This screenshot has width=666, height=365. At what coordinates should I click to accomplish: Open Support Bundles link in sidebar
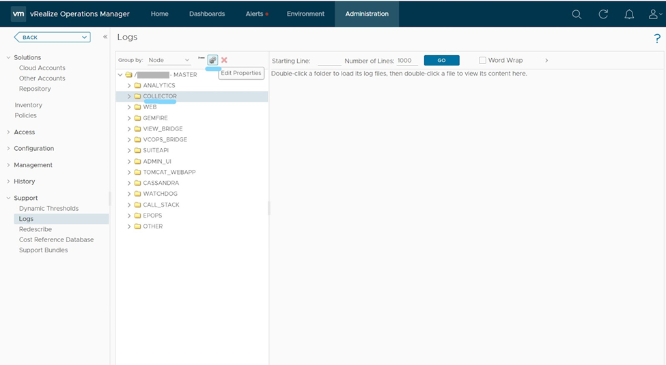[x=43, y=250]
